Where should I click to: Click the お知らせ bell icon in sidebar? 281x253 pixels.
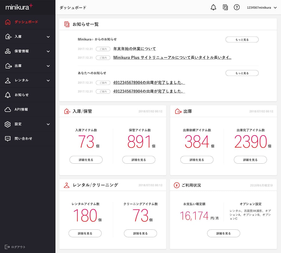[8, 95]
